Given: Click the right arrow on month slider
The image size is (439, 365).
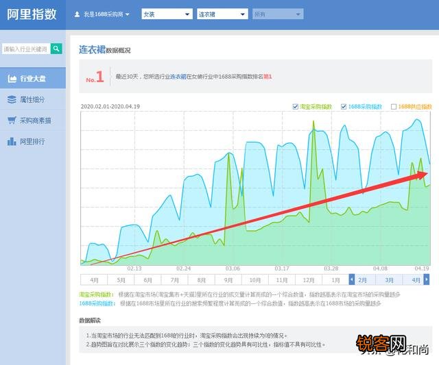Looking at the screenshot, I should click(427, 279).
